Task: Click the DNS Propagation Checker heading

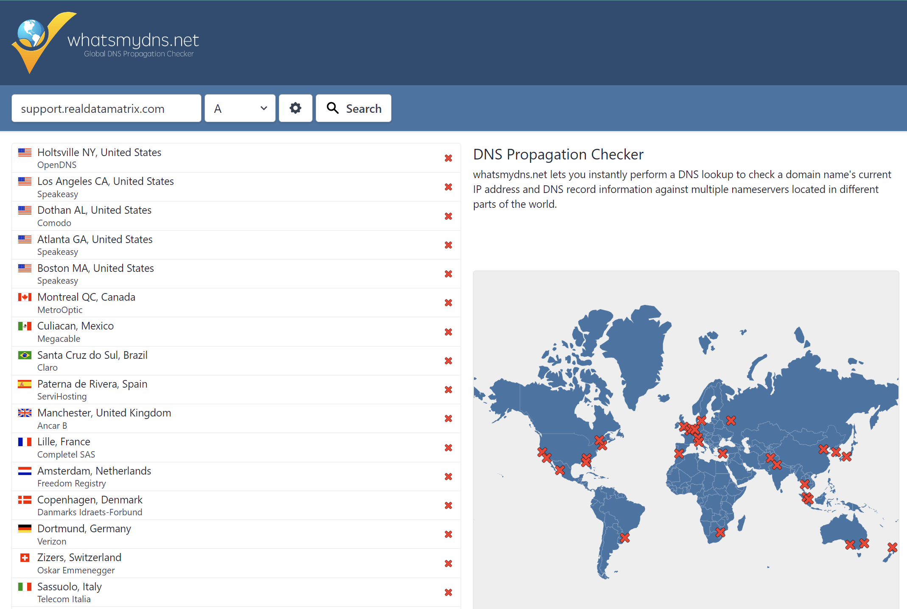Action: pyautogui.click(x=558, y=154)
